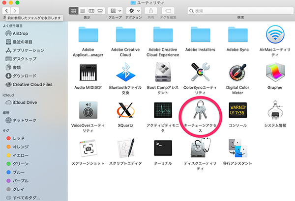Viewport: 295px width, 201px height.
Task: Expand the Group (グループ) dropdown
Action: [116, 10]
